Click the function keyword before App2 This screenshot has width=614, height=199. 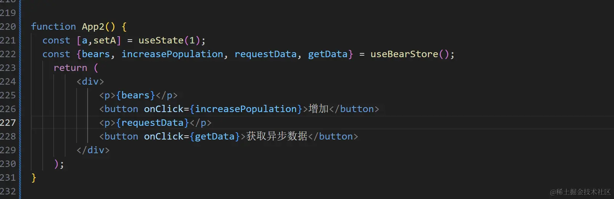[x=53, y=27]
